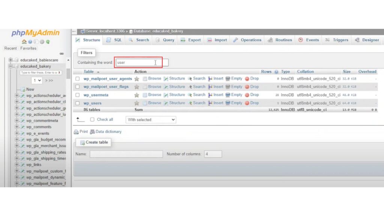Switch to the SQL tab
Viewport: 384px width, 216px height.
coord(114,40)
